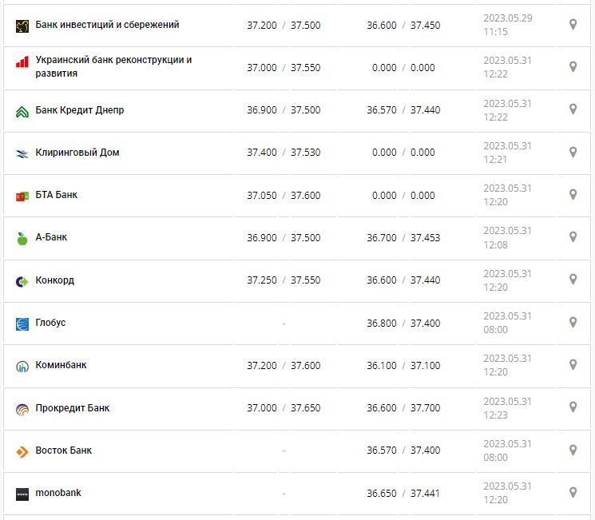Click the monobank update time 2023.05.31 12:20
Viewport: 595px width, 520px height.
(x=507, y=493)
